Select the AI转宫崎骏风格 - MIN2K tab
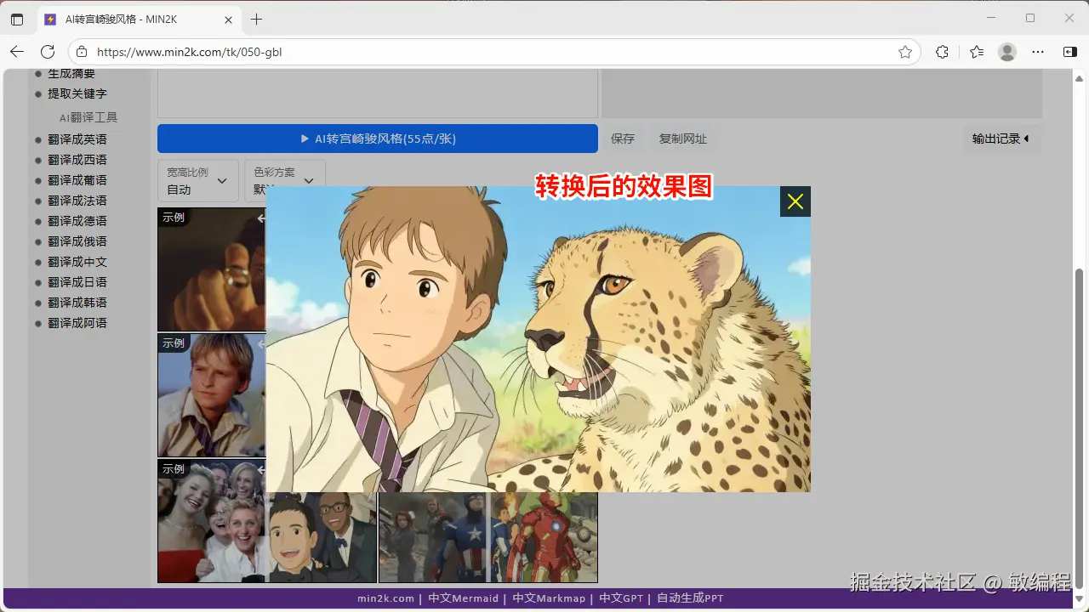The image size is (1089, 612). pos(139,19)
